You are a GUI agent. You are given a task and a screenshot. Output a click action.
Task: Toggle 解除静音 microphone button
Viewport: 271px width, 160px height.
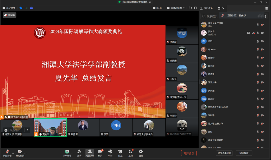tap(7, 152)
